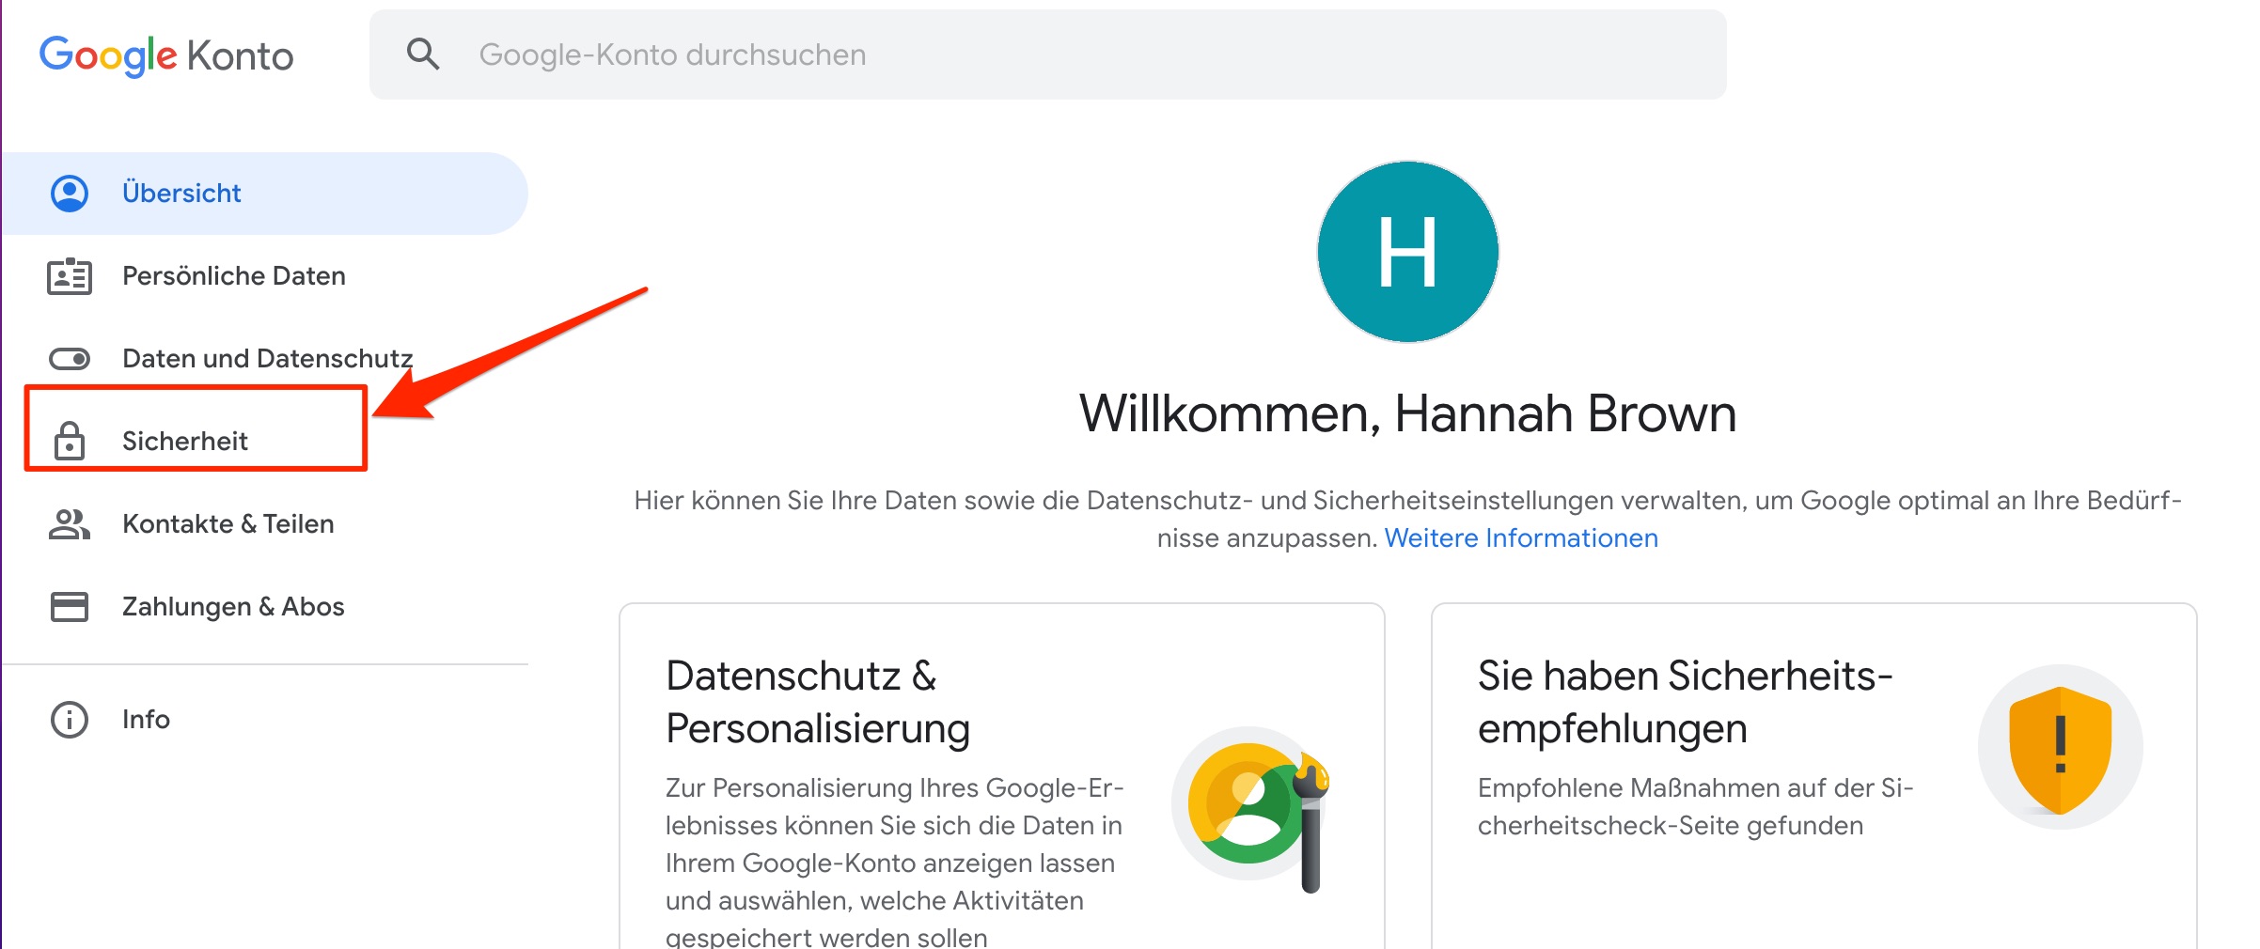Go to Persönliche Daten
2260x949 pixels.
(x=234, y=276)
